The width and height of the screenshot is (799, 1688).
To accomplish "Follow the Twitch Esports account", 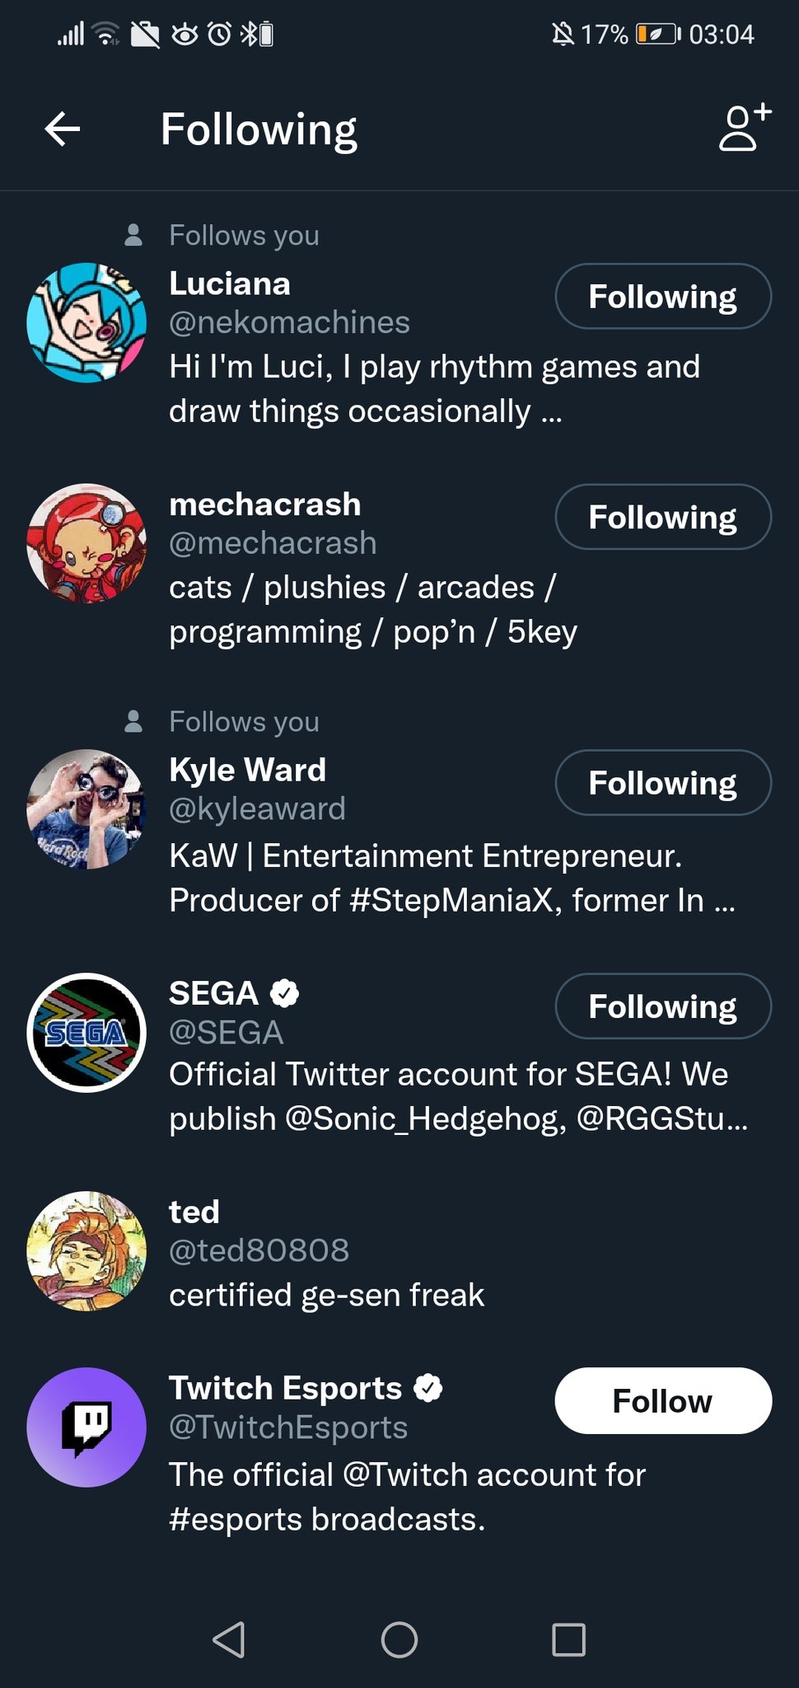I will [x=663, y=1401].
